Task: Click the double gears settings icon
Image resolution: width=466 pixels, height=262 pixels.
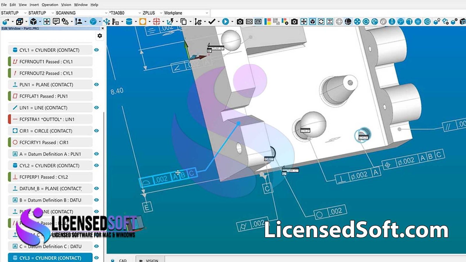Action: 65,22
